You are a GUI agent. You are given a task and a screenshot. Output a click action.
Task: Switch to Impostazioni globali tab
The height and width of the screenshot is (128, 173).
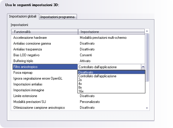pos(23,16)
